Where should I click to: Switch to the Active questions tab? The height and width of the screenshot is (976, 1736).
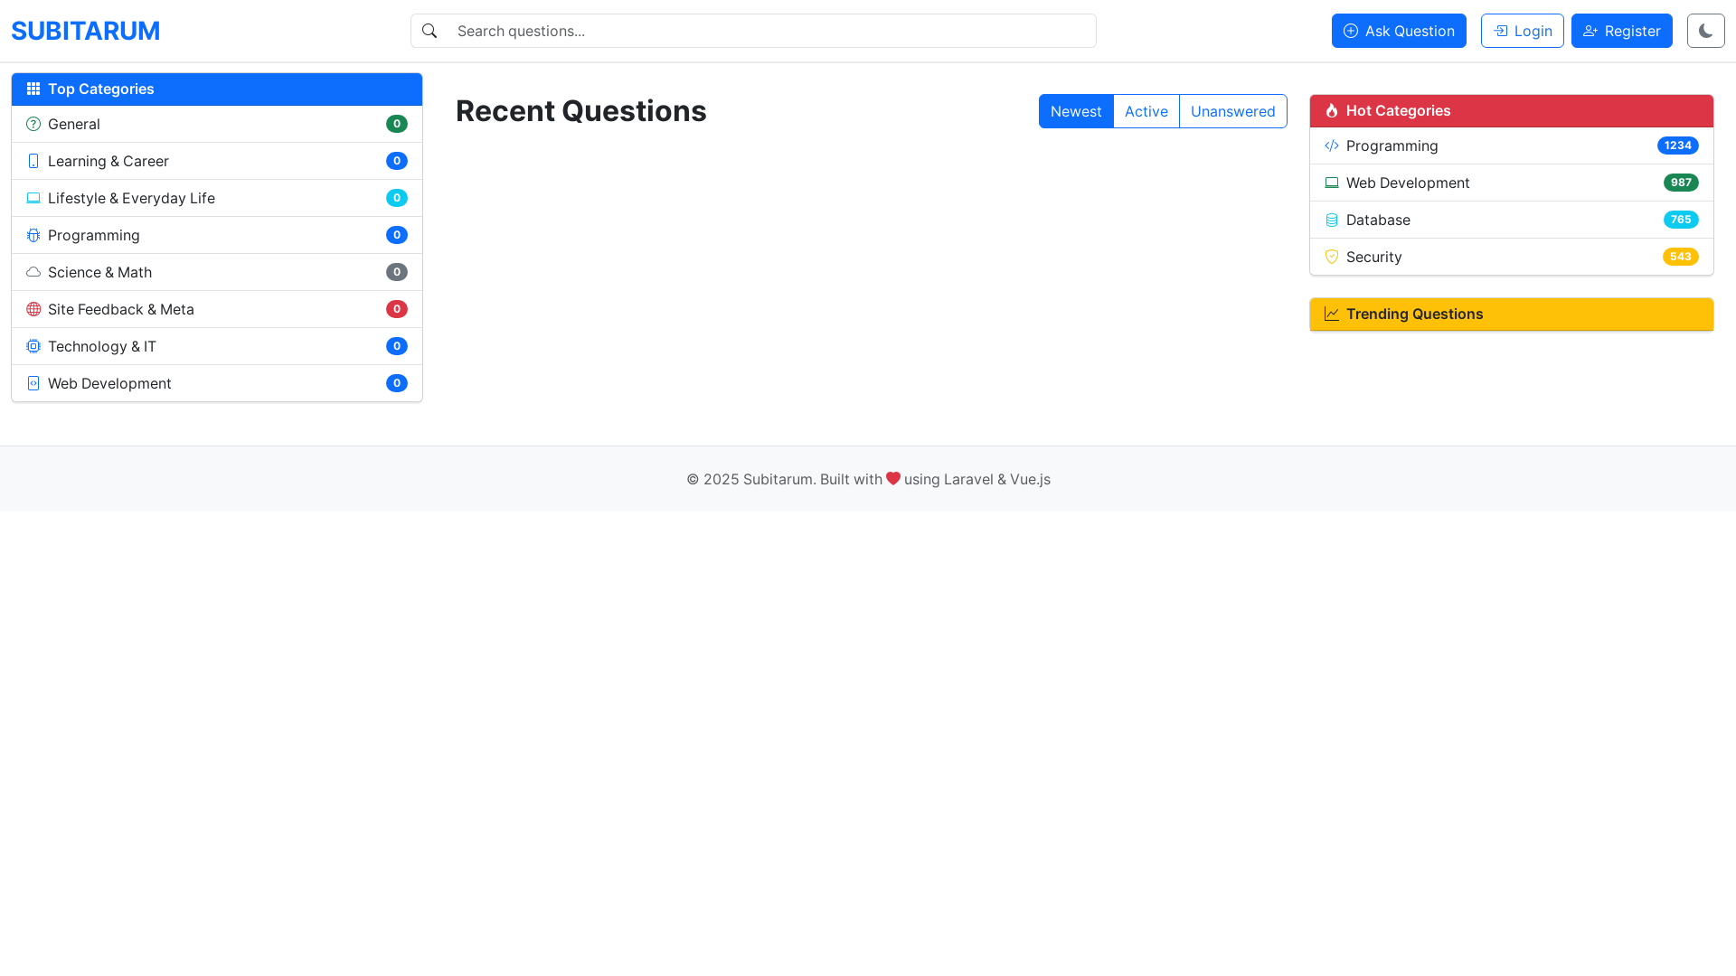point(1146,111)
